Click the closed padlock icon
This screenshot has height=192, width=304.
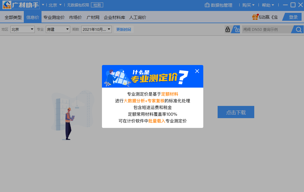pos(227,29)
